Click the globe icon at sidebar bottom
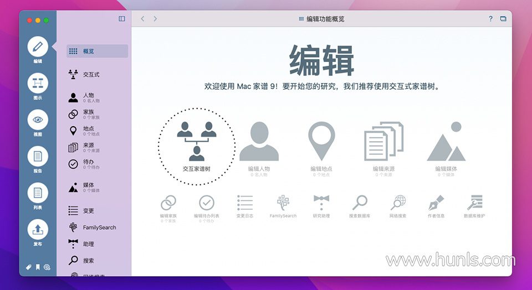The image size is (532, 290). tap(47, 267)
